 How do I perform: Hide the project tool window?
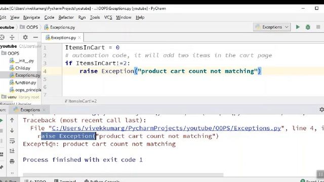(35, 37)
